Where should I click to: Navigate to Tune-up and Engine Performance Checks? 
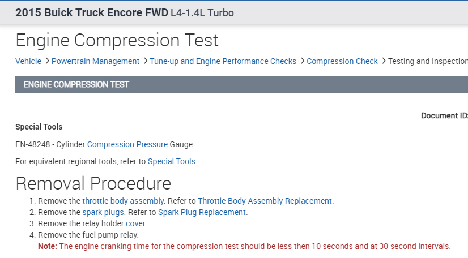pyautogui.click(x=223, y=61)
